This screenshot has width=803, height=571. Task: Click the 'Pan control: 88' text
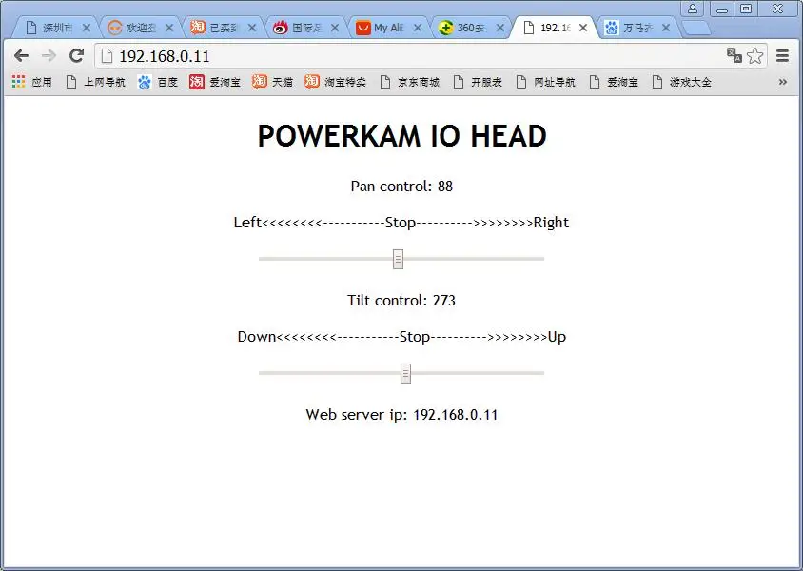[x=401, y=186]
